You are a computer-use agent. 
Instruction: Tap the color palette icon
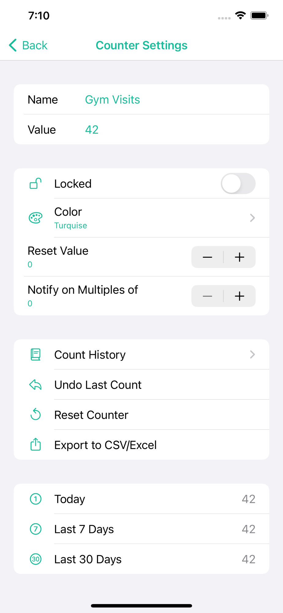[x=36, y=218]
